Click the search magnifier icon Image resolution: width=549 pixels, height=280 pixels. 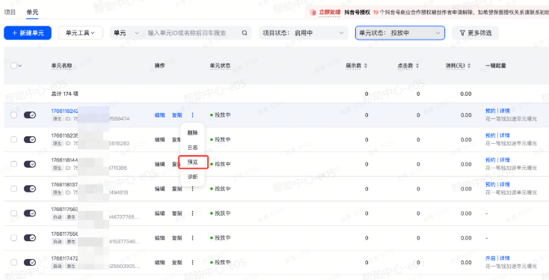coord(245,33)
